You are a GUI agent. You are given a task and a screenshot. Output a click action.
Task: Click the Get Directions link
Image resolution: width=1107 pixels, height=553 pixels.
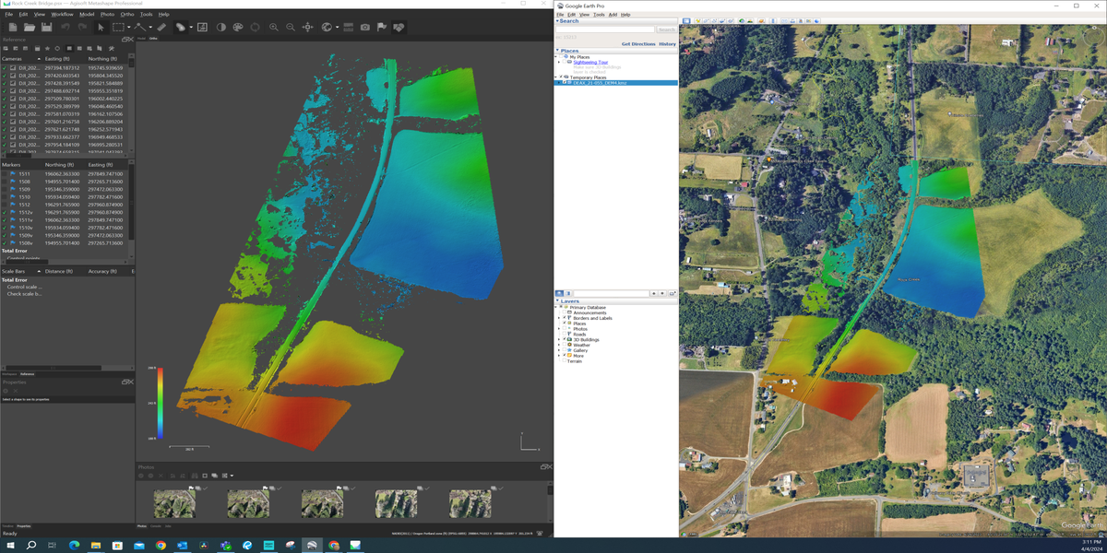point(637,44)
